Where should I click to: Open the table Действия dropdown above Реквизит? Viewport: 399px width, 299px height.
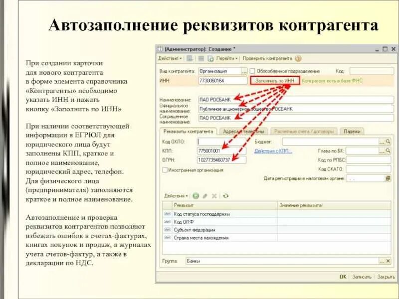click(176, 196)
